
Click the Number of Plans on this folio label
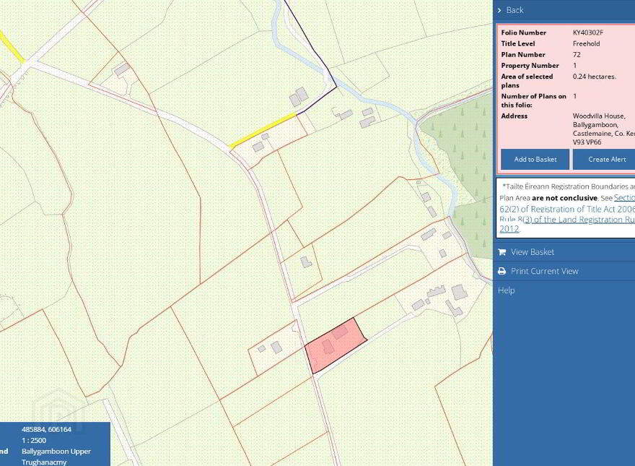pos(533,100)
